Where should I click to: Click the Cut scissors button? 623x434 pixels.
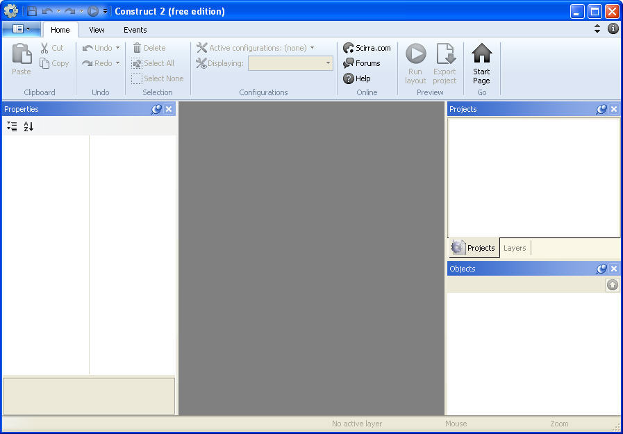(x=51, y=48)
